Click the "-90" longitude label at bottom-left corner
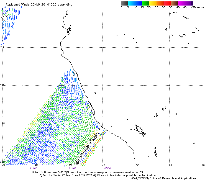205x180 pixels. [2, 165]
